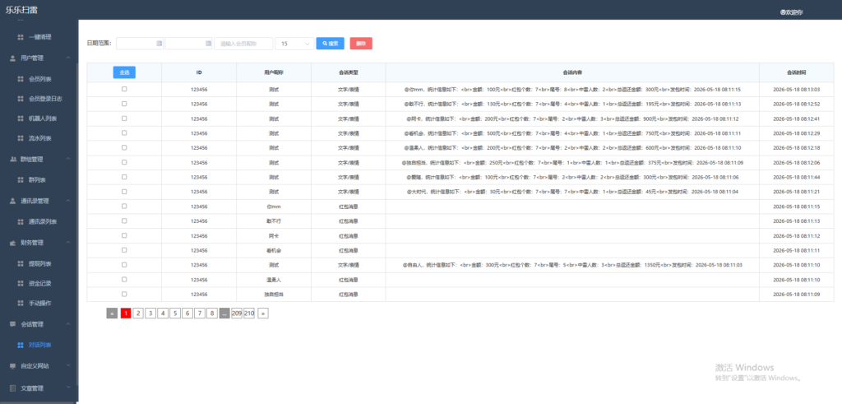This screenshot has width=842, height=404.
Task: Open the 资金记录 menu label
Action: [x=40, y=283]
